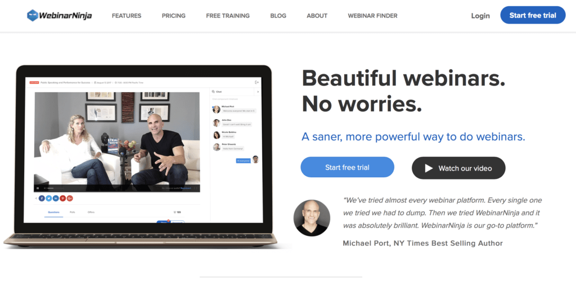Click the exit icon in webinar header
The width and height of the screenshot is (576, 292).
[x=256, y=82]
